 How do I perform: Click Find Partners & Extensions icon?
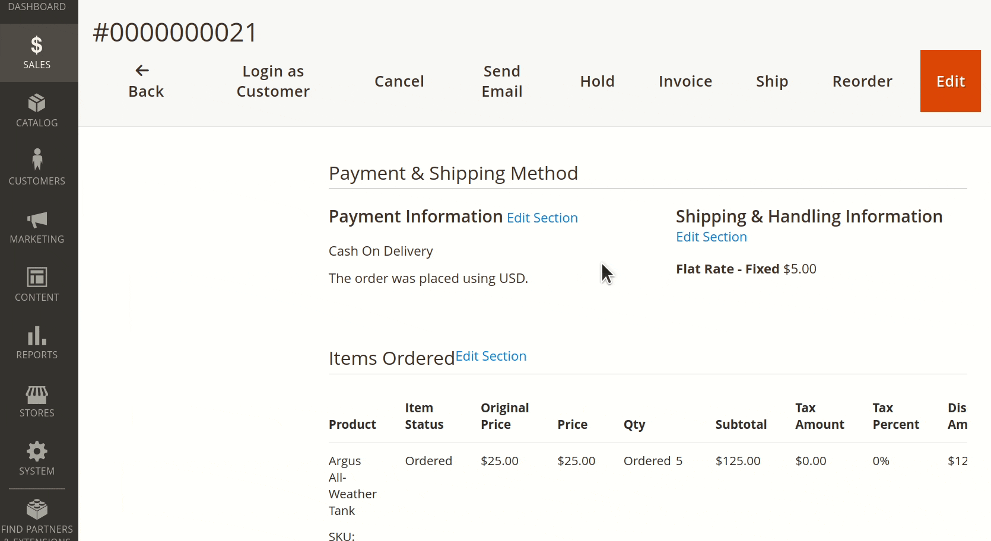click(37, 508)
